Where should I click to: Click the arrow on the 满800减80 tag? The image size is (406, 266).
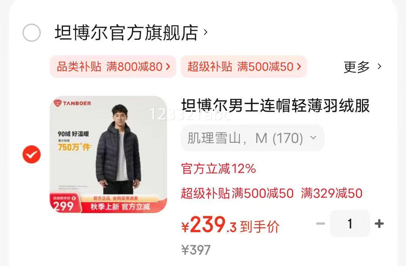pyautogui.click(x=168, y=67)
